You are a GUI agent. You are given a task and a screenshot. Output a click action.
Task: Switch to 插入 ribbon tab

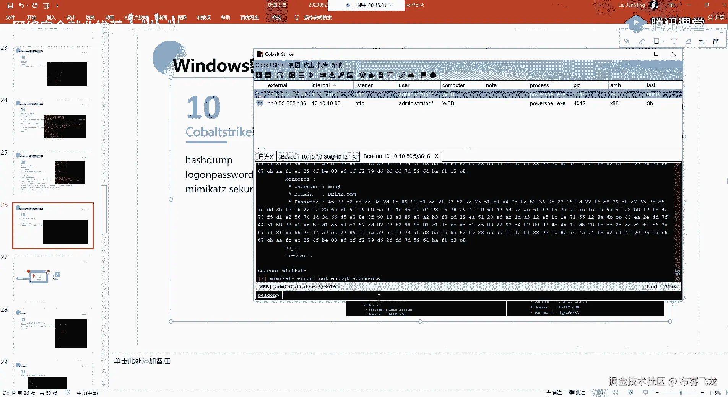tap(51, 18)
